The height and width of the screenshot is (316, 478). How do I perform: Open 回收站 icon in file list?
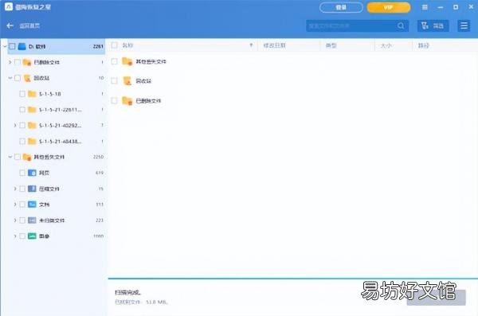point(127,80)
